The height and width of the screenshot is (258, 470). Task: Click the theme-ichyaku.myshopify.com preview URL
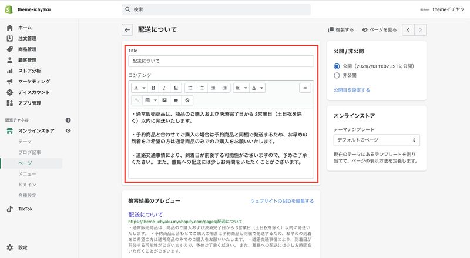[185, 222]
